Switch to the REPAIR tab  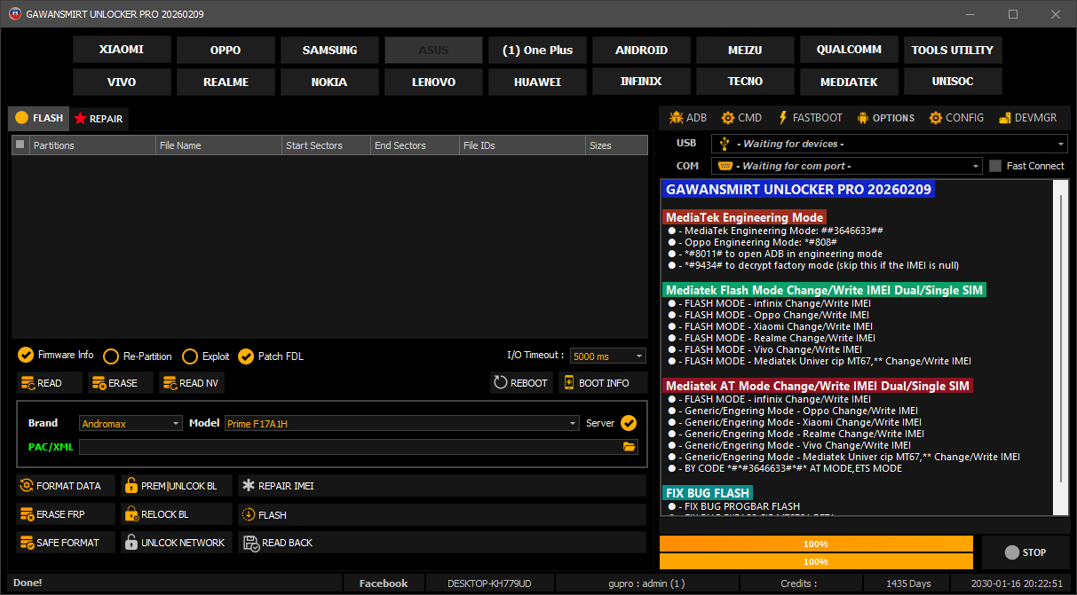pos(99,118)
